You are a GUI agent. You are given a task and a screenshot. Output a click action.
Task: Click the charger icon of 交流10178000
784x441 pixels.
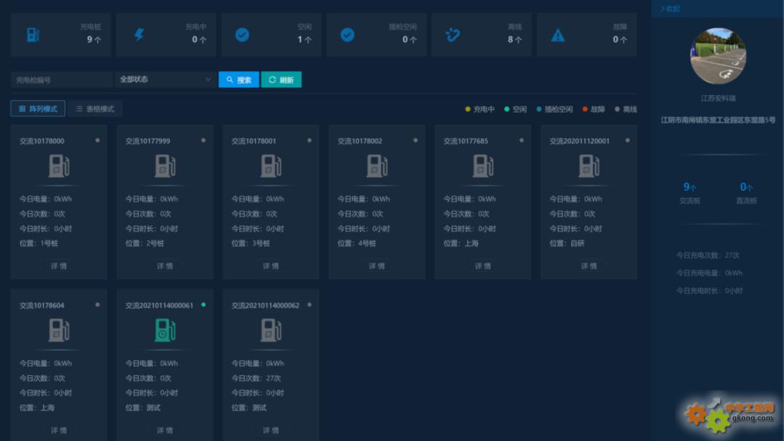tap(59, 166)
